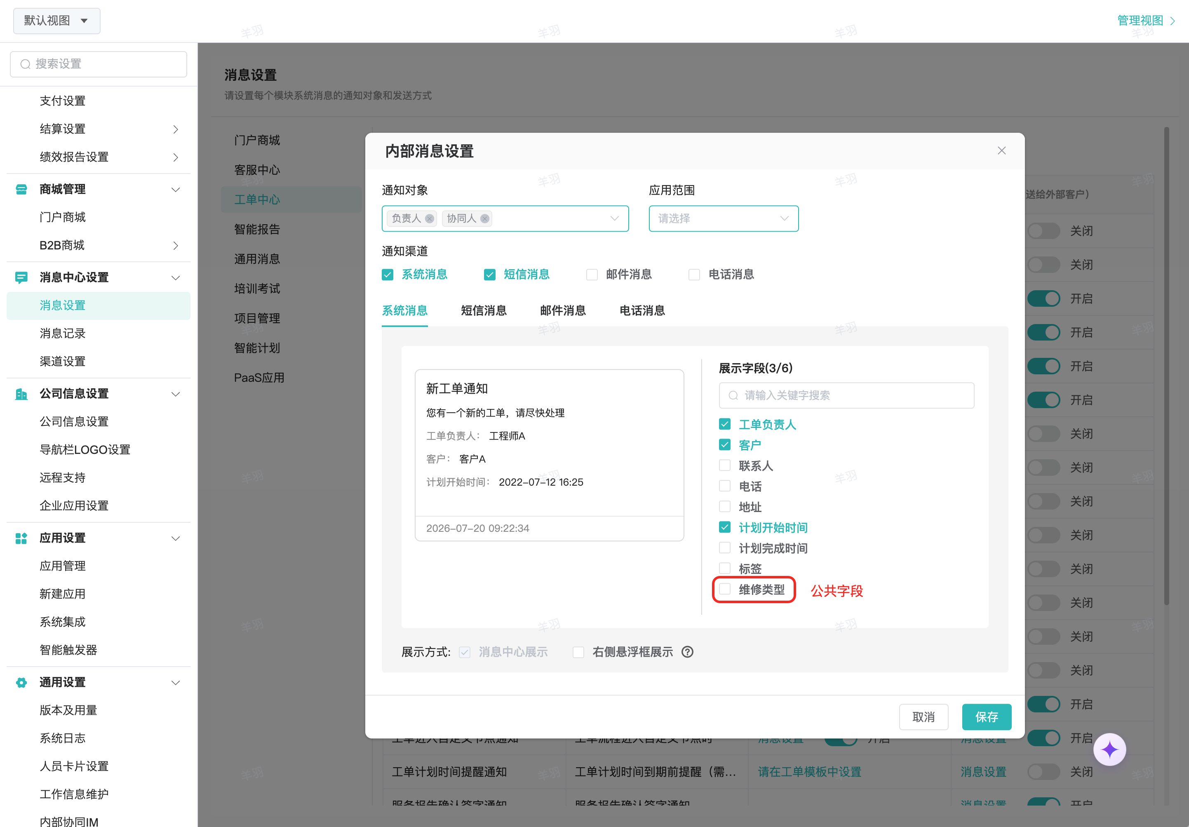Screen dimensions: 1189x827
Task: Toggle the switch in 工单计划时间提醒通知 row
Action: (x=1043, y=772)
